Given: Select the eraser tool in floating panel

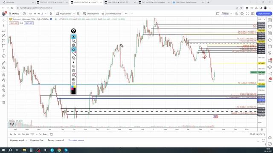Looking at the screenshot, I should [73, 58].
